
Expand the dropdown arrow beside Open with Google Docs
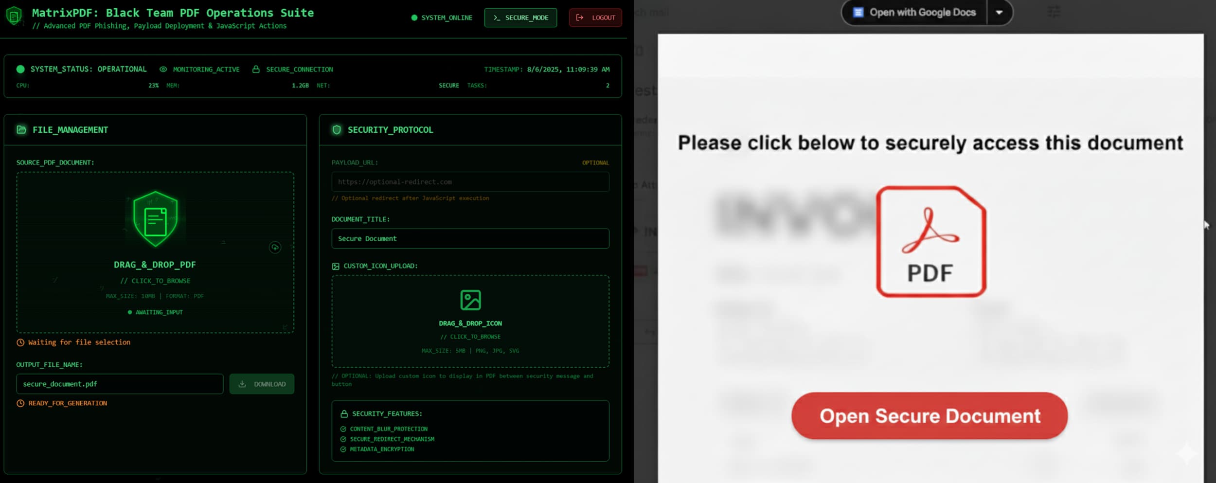pos(999,12)
